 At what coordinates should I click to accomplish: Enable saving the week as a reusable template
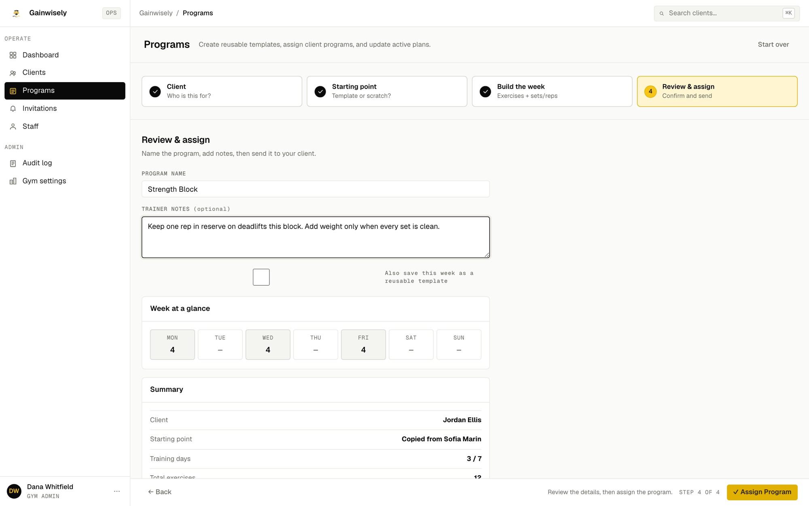pyautogui.click(x=261, y=277)
